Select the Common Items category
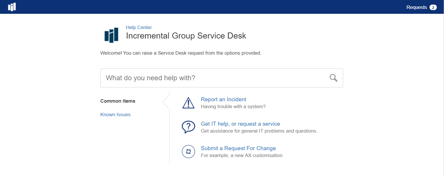 (118, 101)
